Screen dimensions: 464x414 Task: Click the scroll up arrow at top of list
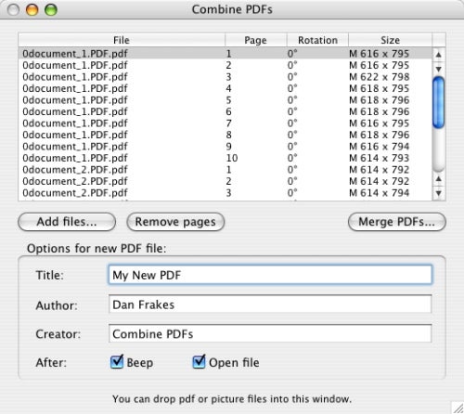click(x=439, y=55)
